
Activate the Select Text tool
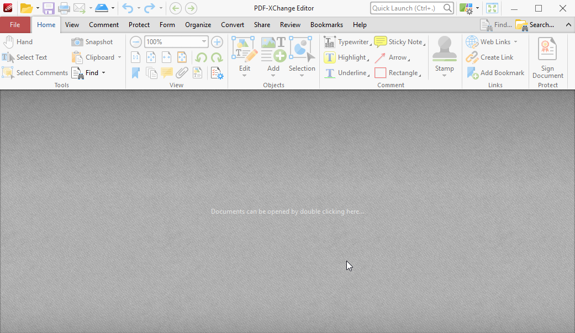[24, 57]
